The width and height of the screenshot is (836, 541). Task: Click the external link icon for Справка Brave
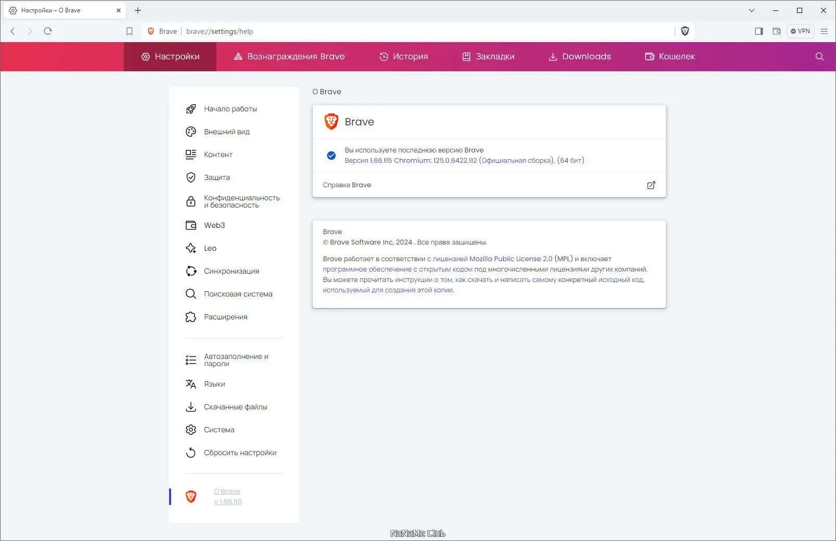point(651,185)
